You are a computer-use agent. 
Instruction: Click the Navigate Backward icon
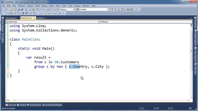tap(49, 10)
